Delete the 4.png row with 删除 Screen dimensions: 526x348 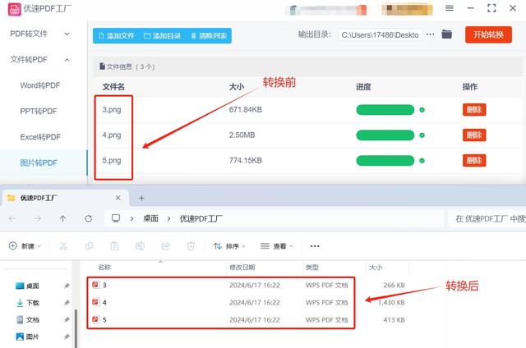474,135
